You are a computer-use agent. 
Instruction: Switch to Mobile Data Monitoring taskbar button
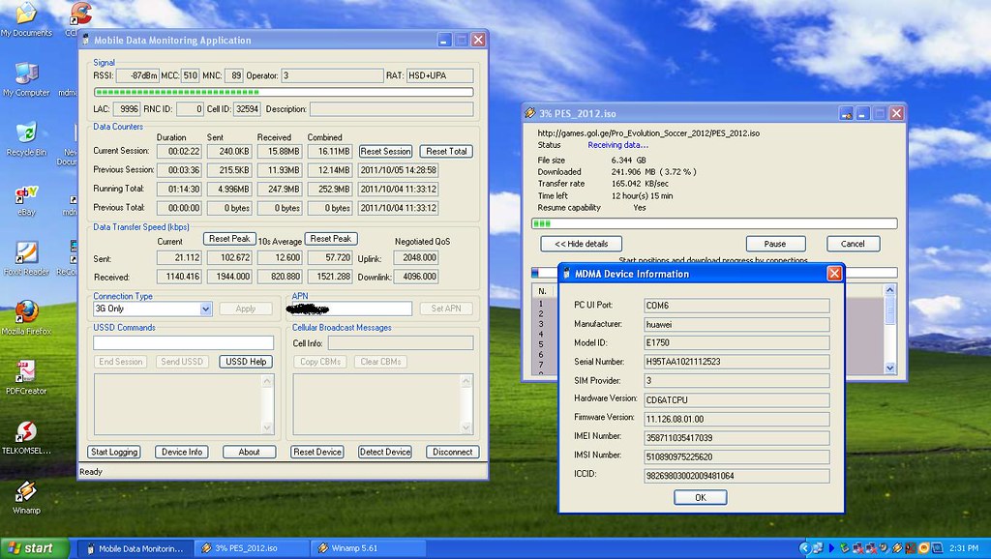point(135,548)
